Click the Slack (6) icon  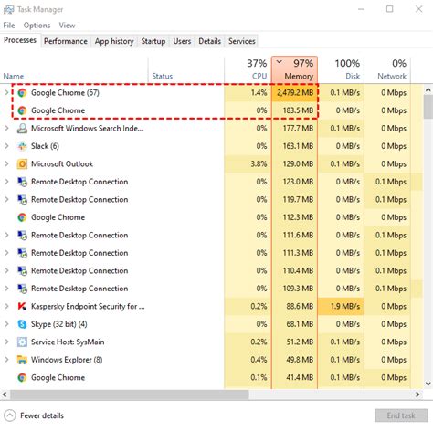(22, 146)
